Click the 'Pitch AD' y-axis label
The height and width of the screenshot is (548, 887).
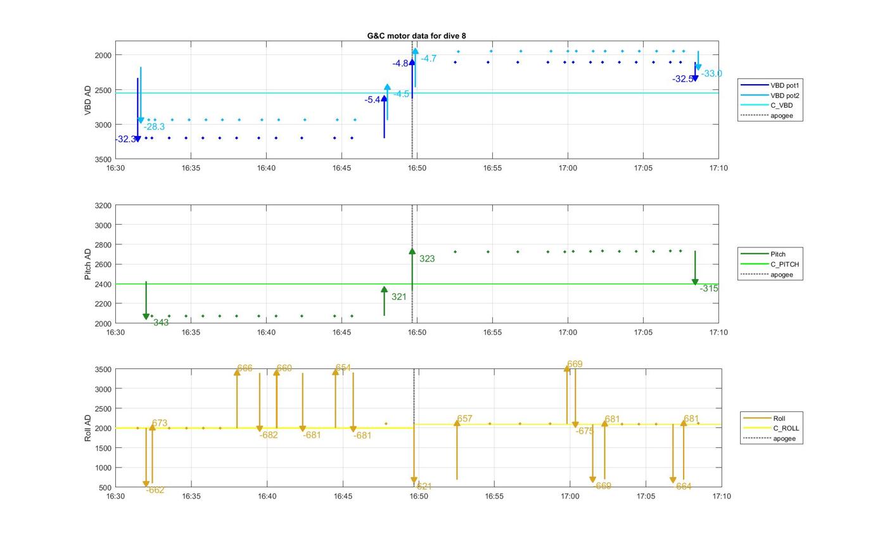pos(88,264)
